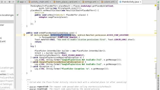This screenshot has height=90, width=160.
Task: Open the Android Model tool window
Action: 158,82
